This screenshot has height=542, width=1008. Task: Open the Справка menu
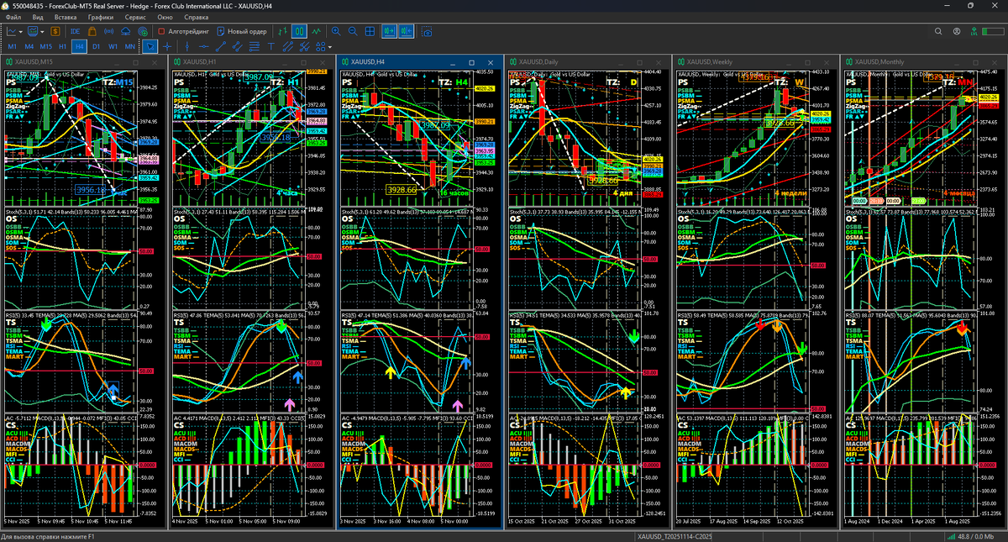(197, 17)
